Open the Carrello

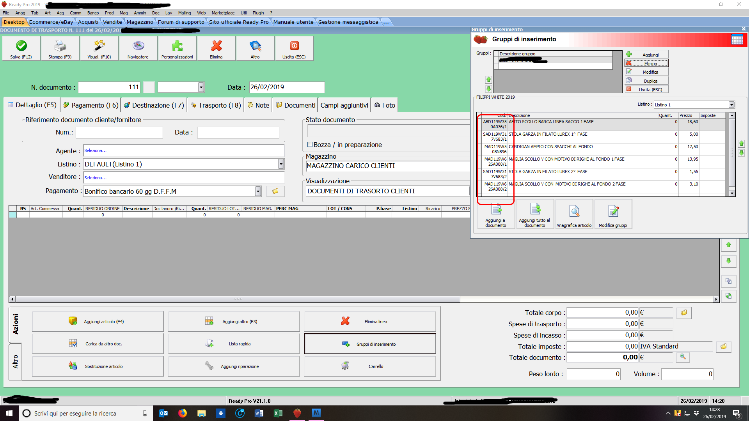(370, 366)
